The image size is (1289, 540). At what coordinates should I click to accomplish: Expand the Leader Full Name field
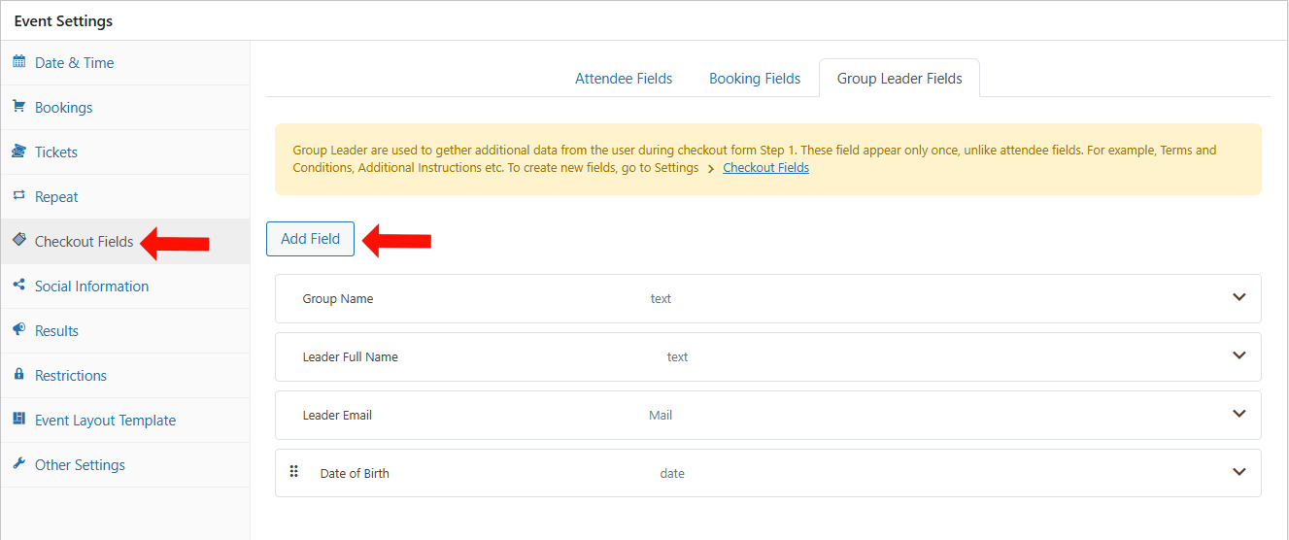(1238, 356)
